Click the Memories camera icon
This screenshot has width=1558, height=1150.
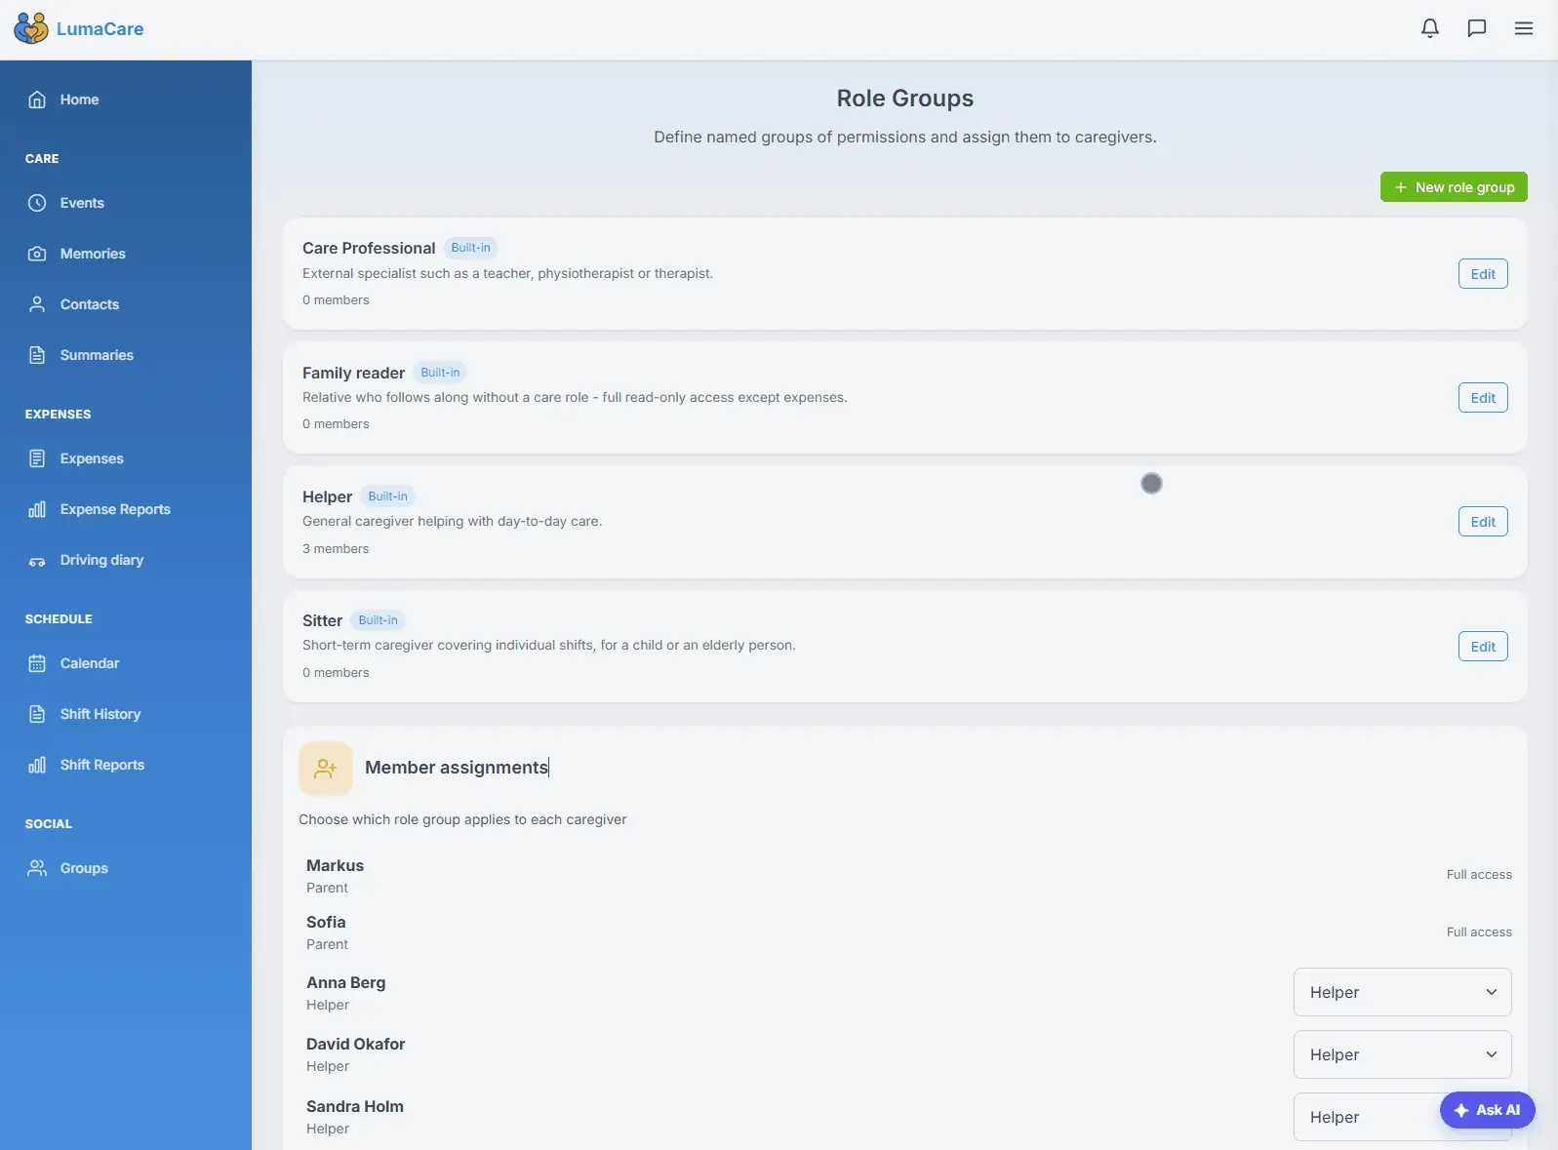point(37,254)
